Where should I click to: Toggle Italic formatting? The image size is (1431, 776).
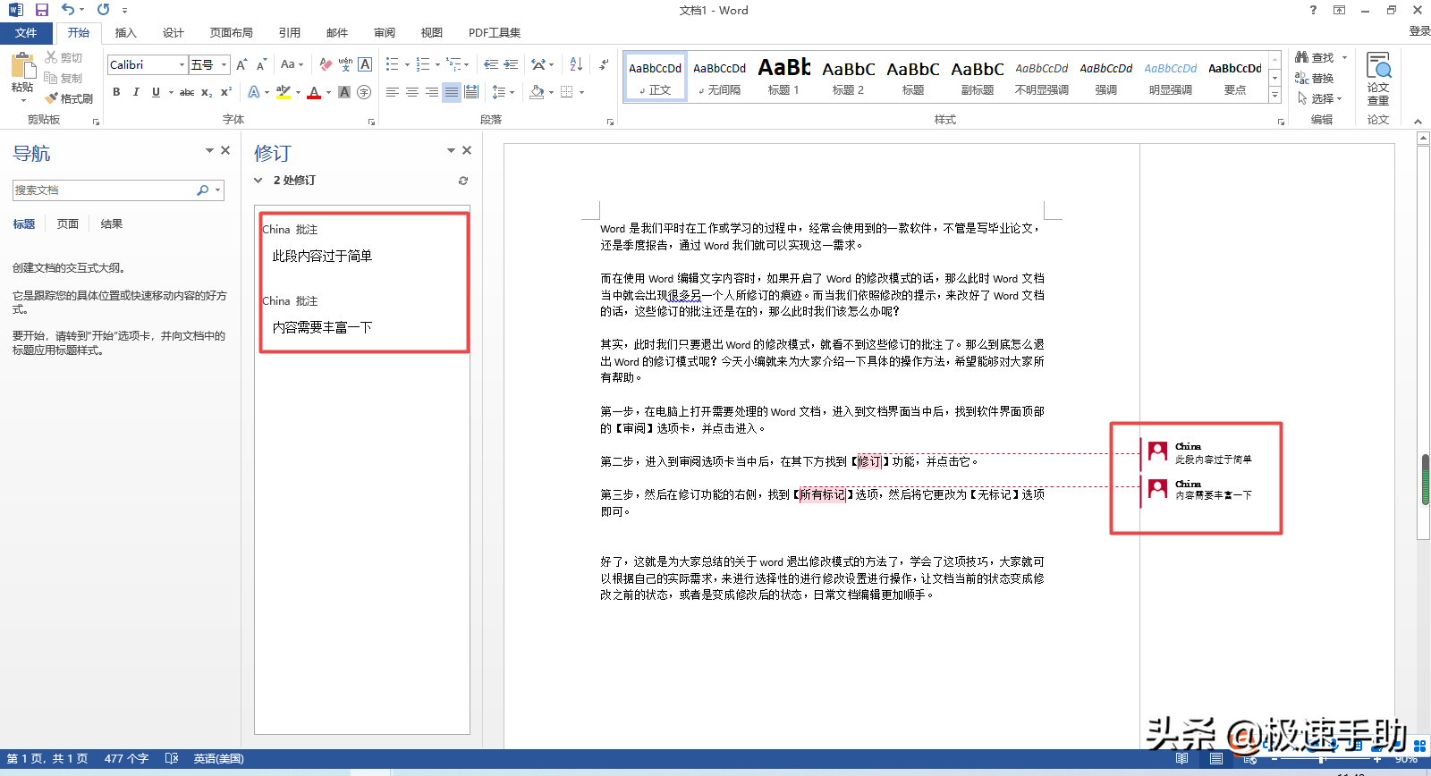(136, 92)
